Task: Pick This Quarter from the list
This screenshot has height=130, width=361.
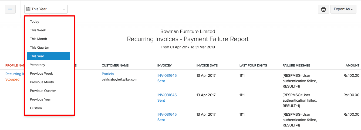Action: pos(39,48)
